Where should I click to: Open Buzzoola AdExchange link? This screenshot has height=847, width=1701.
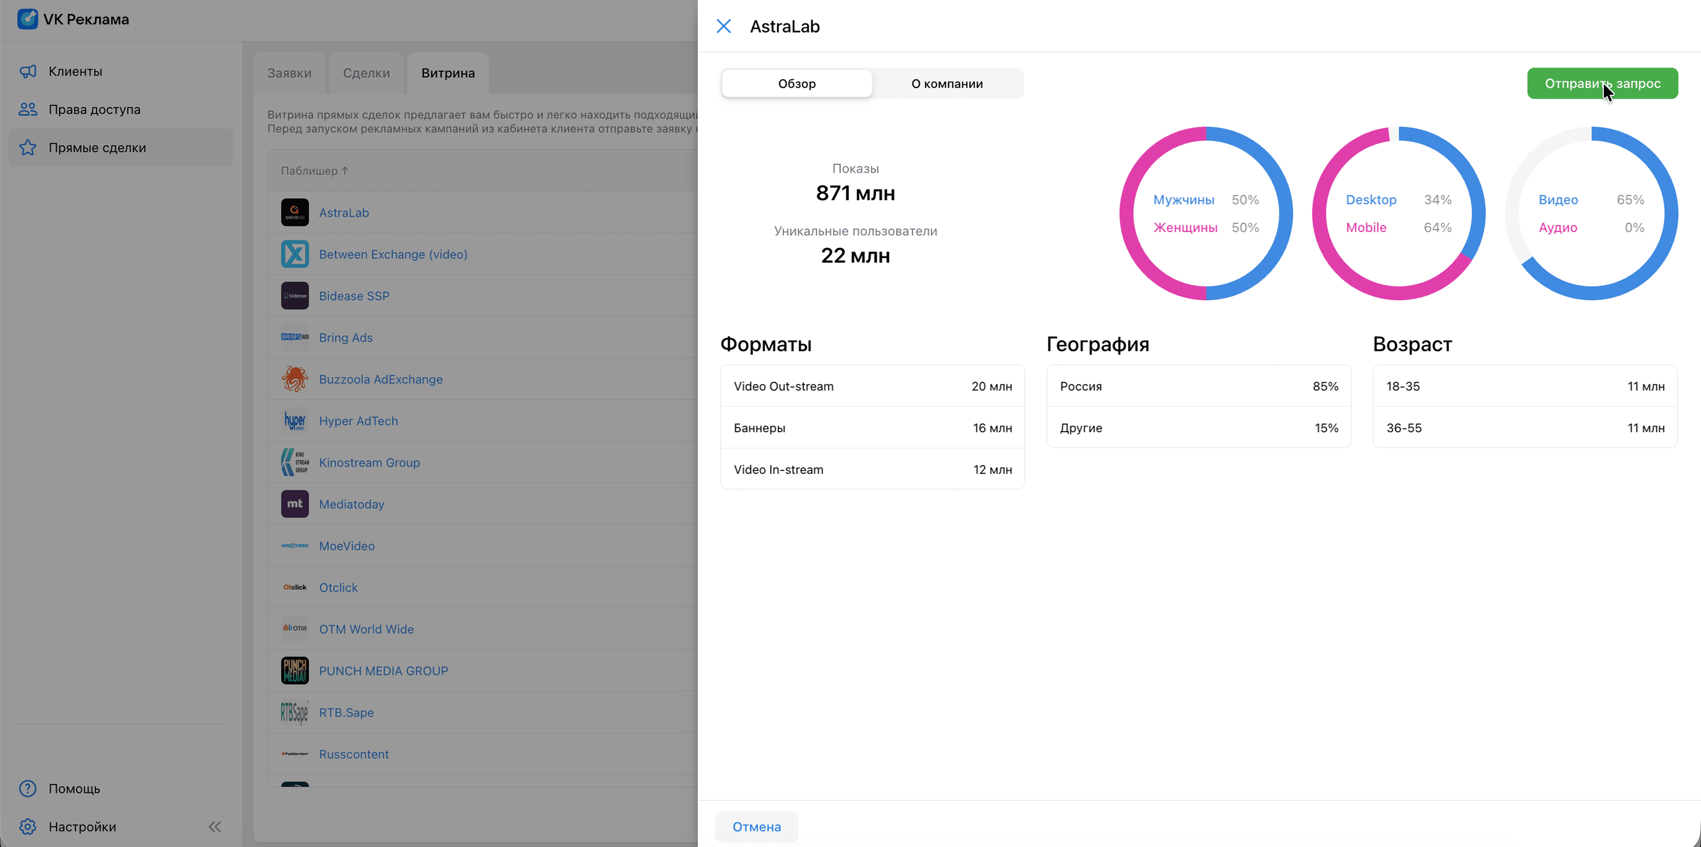point(380,379)
